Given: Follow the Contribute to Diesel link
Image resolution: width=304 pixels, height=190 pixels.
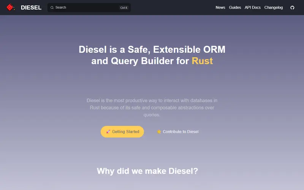Looking at the screenshot, I should point(177,131).
